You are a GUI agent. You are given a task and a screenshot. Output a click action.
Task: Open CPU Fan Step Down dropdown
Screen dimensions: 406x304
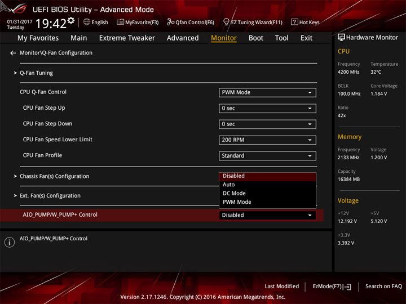tap(267, 124)
